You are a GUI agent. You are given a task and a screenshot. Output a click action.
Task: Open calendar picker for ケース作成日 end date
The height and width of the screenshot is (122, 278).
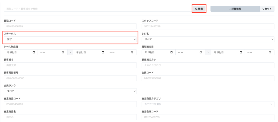click(x=103, y=52)
